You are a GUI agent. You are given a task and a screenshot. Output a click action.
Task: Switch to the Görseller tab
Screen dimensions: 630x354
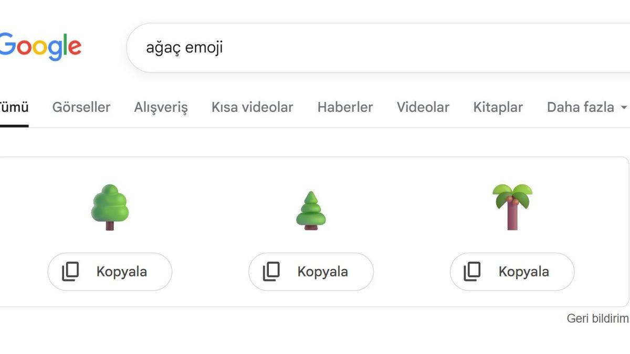pyautogui.click(x=81, y=107)
